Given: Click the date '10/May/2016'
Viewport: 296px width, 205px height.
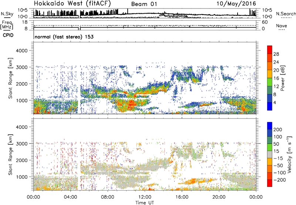Looking at the screenshot, I should (236, 4).
